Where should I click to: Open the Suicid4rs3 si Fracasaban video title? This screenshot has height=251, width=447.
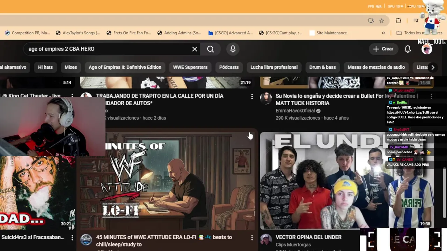(32, 237)
